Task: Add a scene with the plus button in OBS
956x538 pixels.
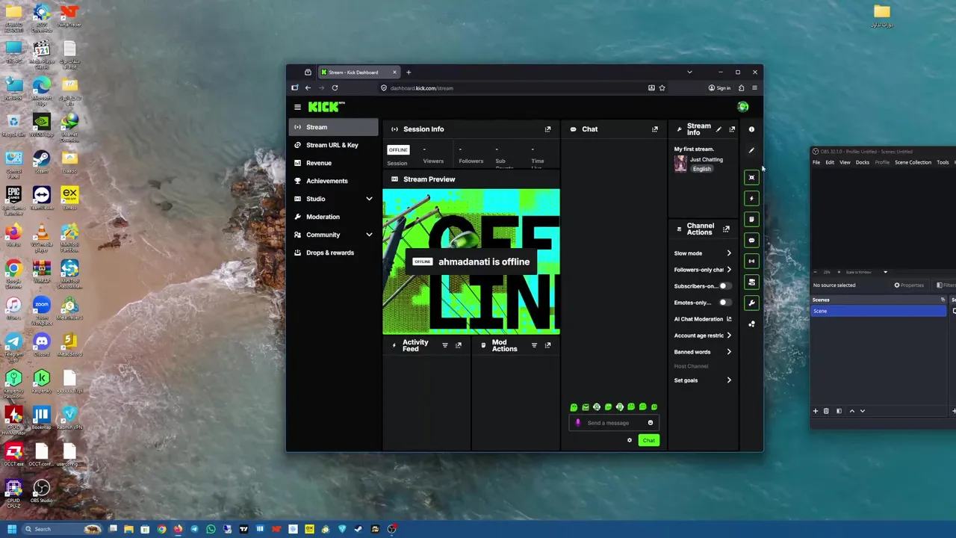Action: tap(816, 411)
